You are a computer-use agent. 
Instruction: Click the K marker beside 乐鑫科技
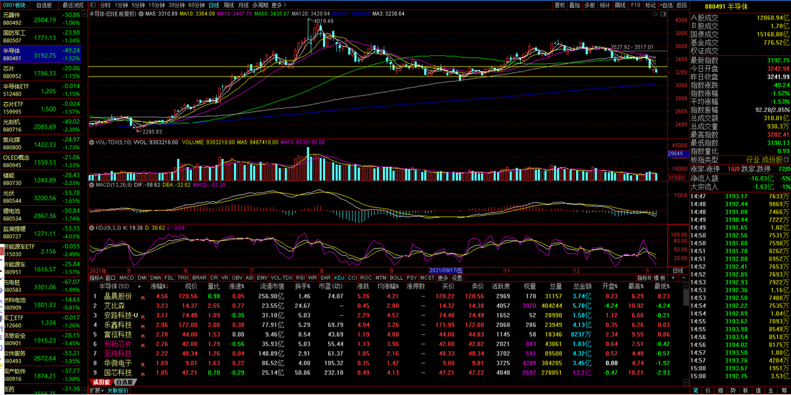tap(142, 324)
